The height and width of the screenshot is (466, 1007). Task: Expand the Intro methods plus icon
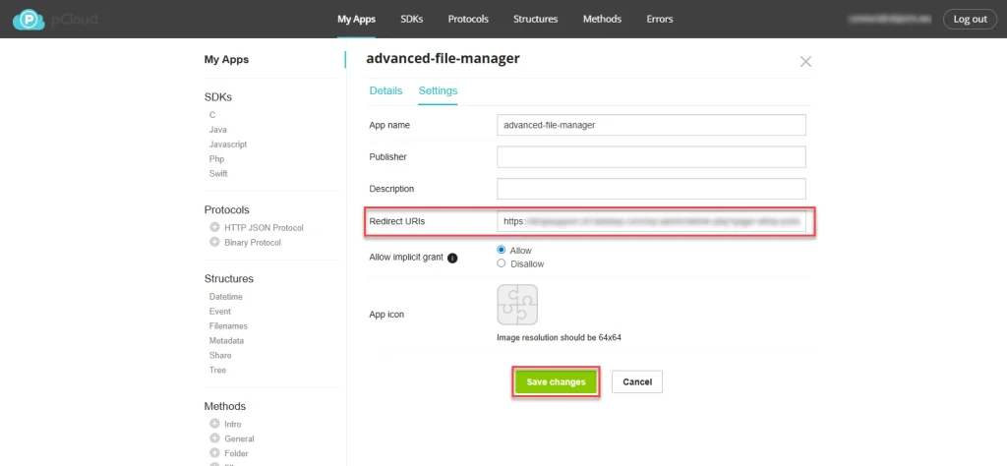[x=214, y=424]
